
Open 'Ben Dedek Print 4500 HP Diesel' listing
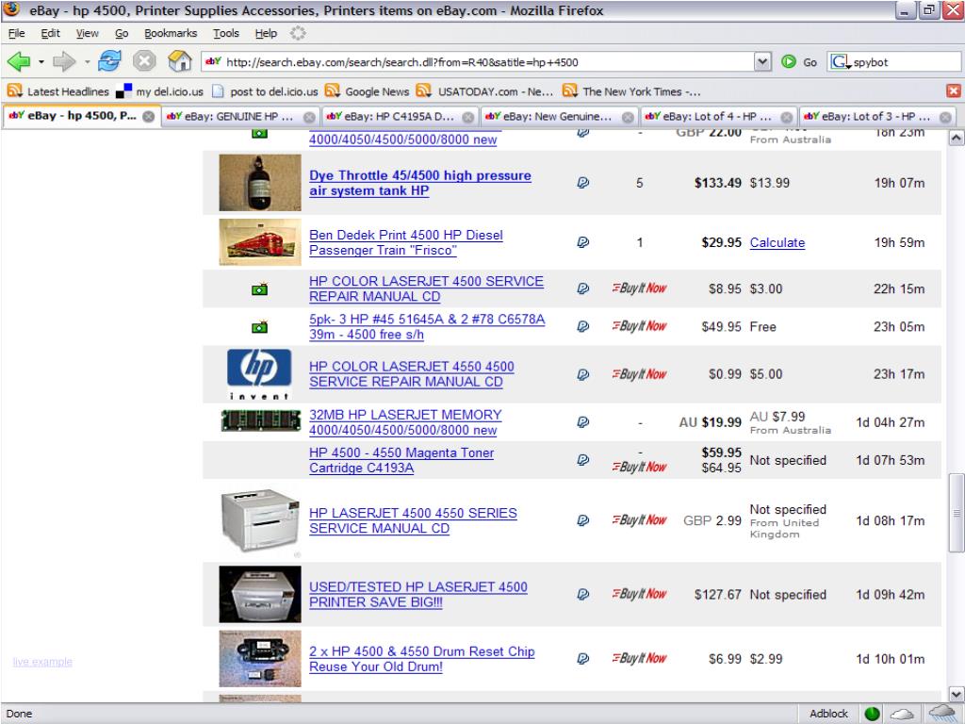pyautogui.click(x=406, y=242)
